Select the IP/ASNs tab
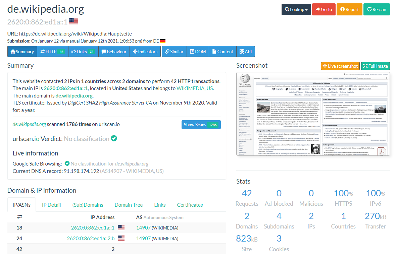The height and width of the screenshot is (262, 396). pyautogui.click(x=21, y=205)
